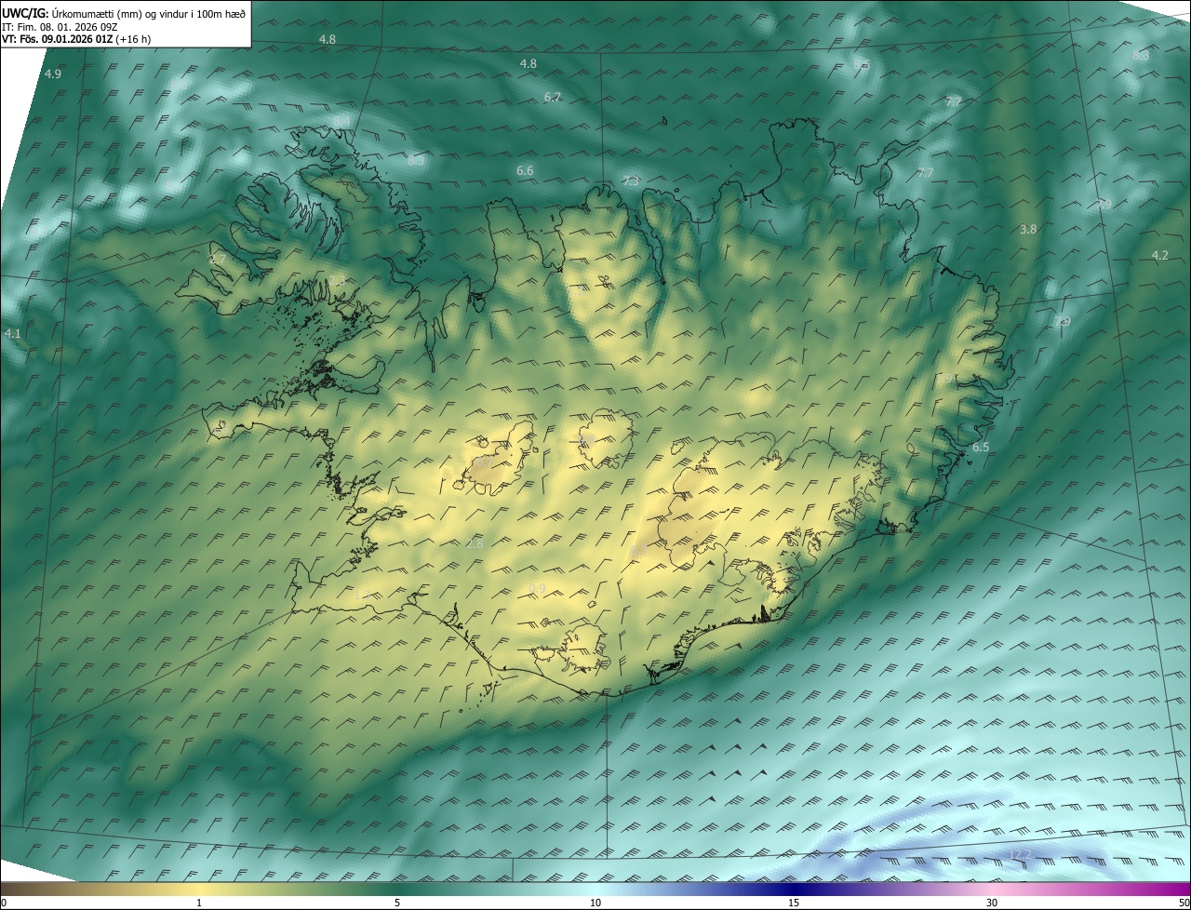Click the title line 'UWC/IG: Úrkomumætti (mm) og vindur'
This screenshot has height=910, width=1191.
(124, 13)
